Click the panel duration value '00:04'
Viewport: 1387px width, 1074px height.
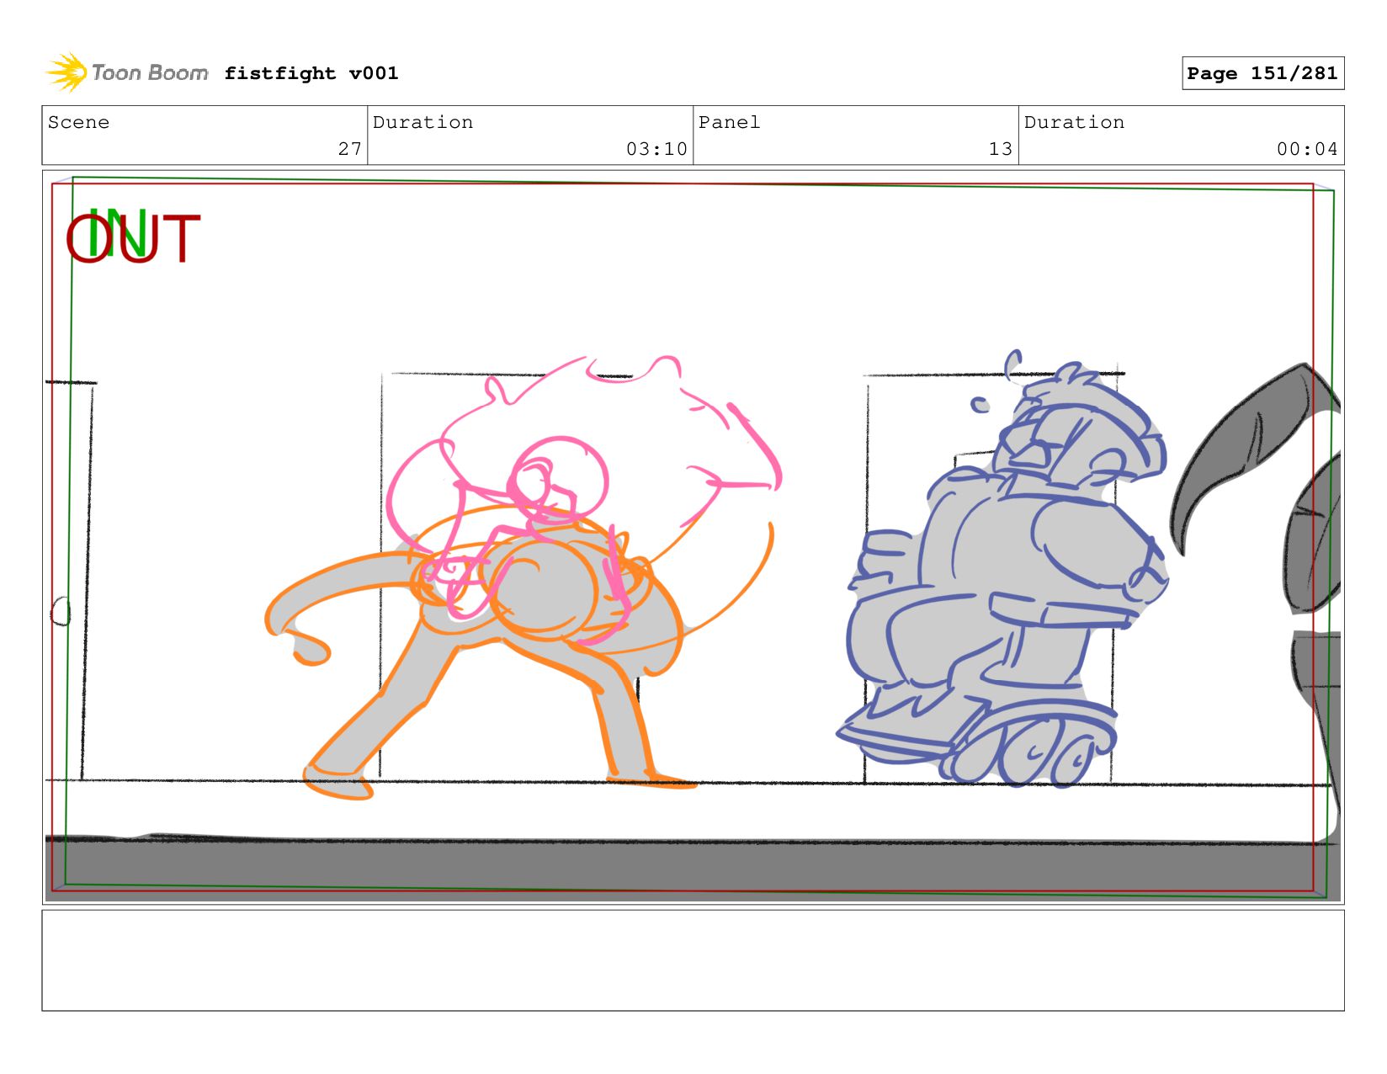point(1307,149)
